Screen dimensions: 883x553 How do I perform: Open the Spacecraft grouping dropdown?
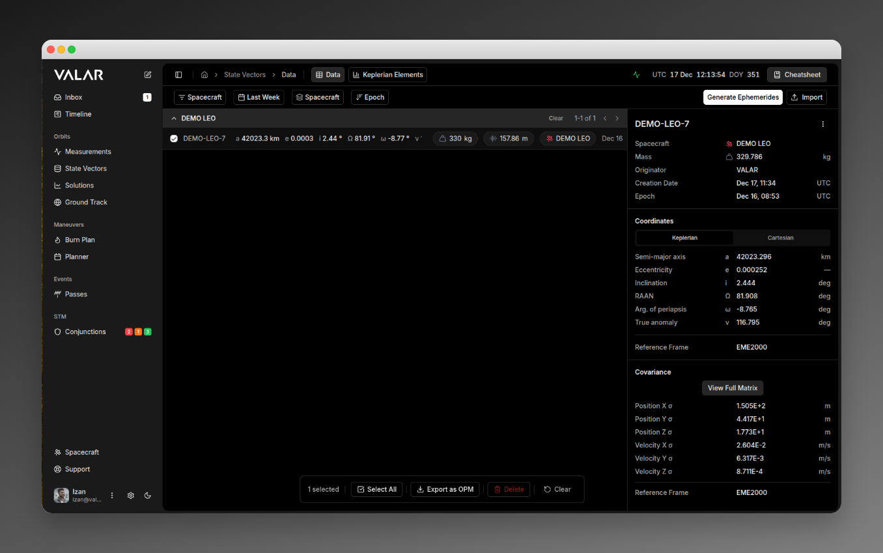click(x=317, y=97)
